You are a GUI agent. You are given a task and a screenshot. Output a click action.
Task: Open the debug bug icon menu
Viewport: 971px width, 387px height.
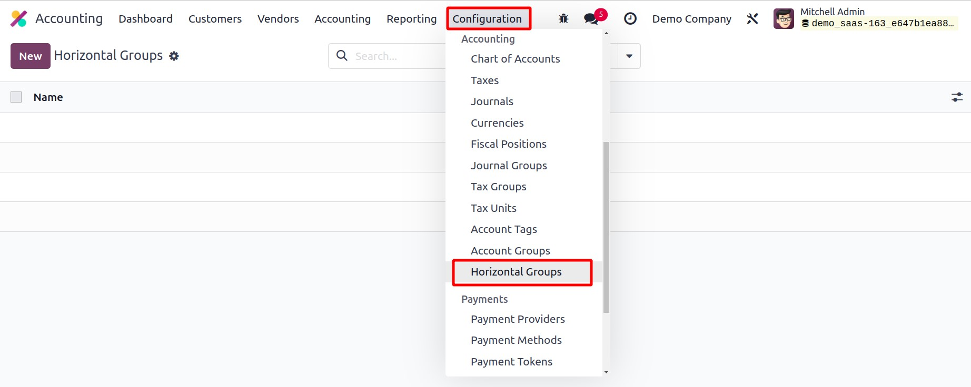pyautogui.click(x=563, y=19)
